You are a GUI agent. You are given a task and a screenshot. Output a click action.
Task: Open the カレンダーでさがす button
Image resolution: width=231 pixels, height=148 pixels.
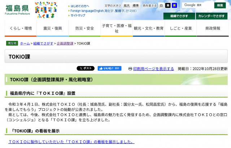pyautogui.click(x=211, y=16)
